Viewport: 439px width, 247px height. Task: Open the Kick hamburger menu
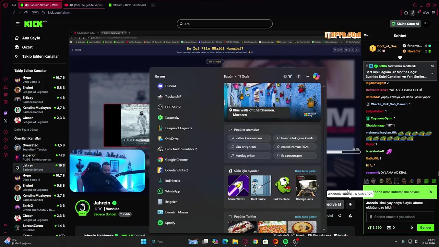coord(17,24)
